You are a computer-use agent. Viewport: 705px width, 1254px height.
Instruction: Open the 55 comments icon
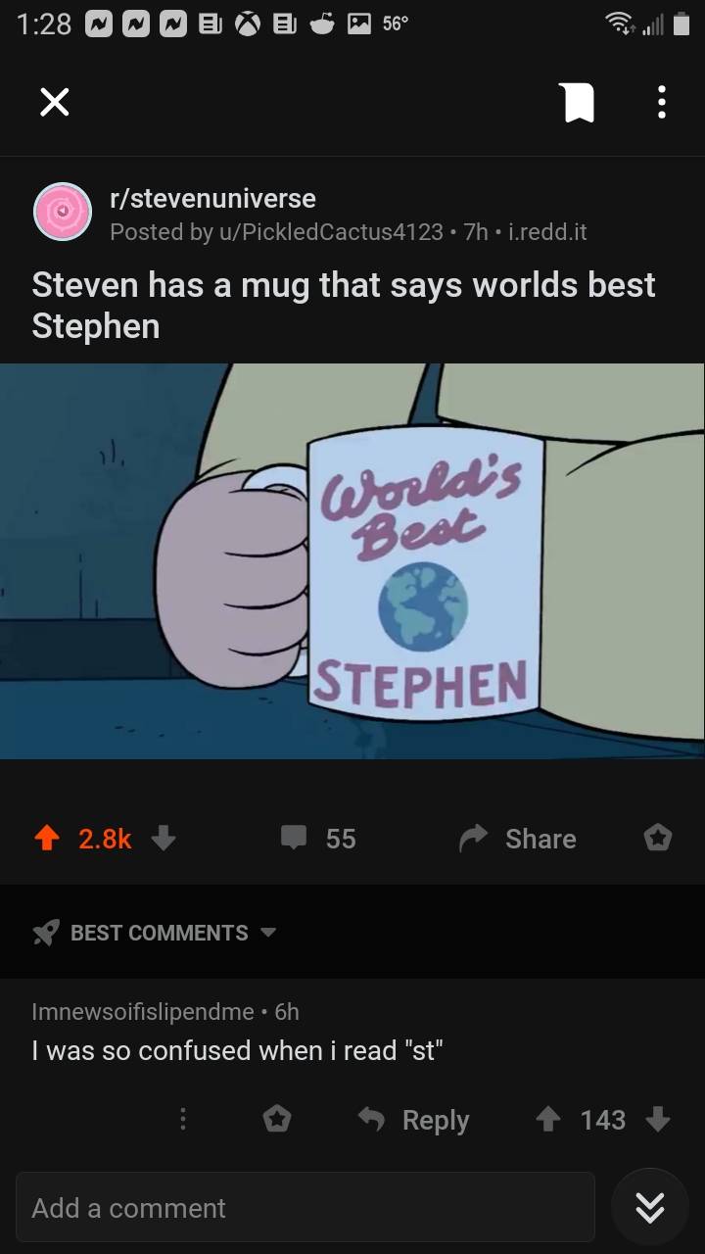[294, 838]
